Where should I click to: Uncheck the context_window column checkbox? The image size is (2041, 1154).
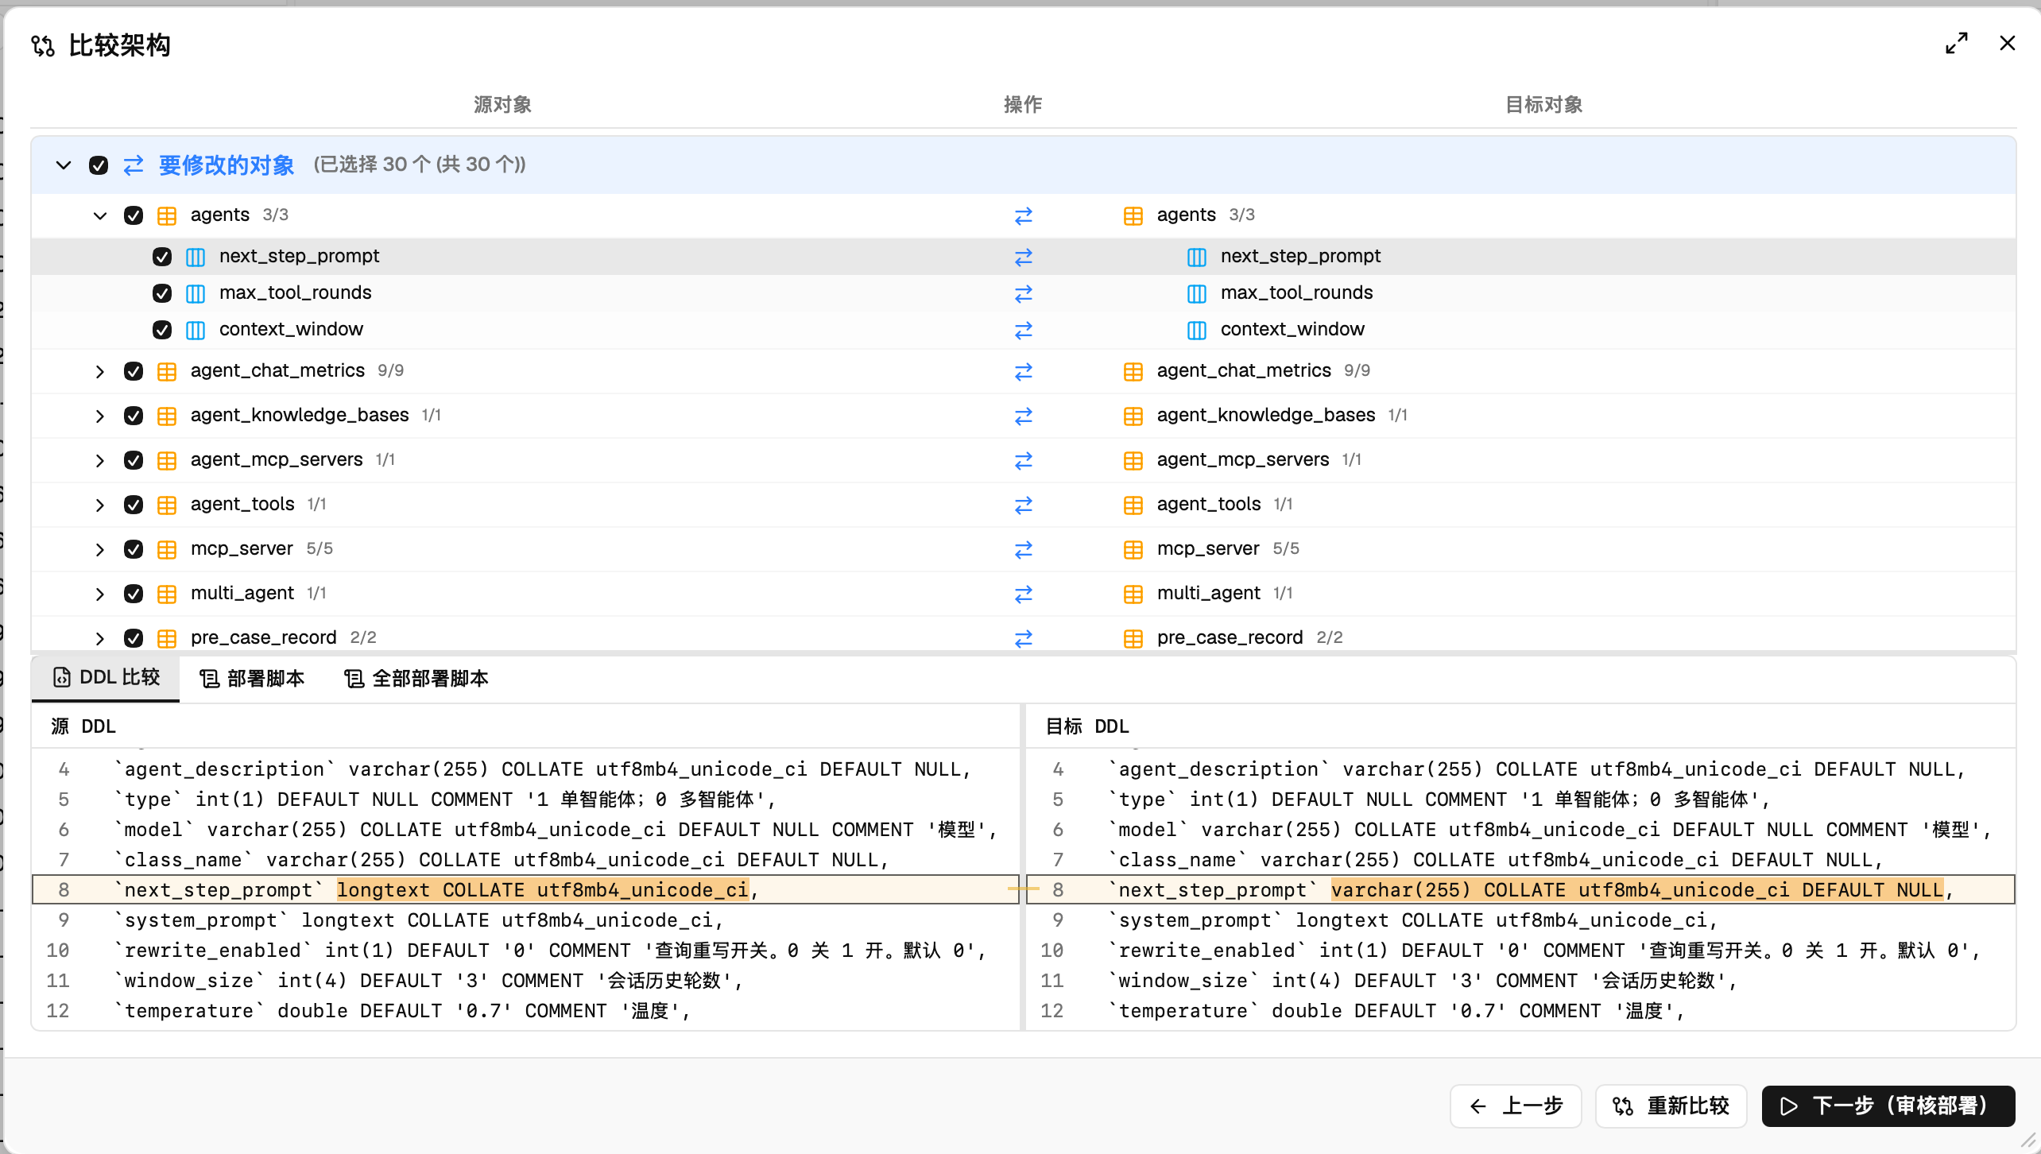coord(162,330)
